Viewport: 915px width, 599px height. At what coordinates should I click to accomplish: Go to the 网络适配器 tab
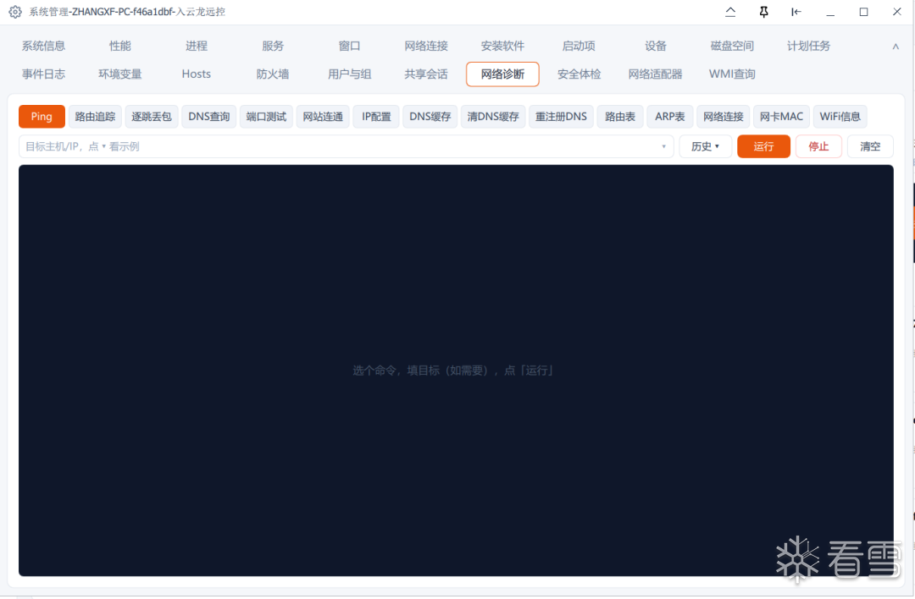click(x=655, y=74)
